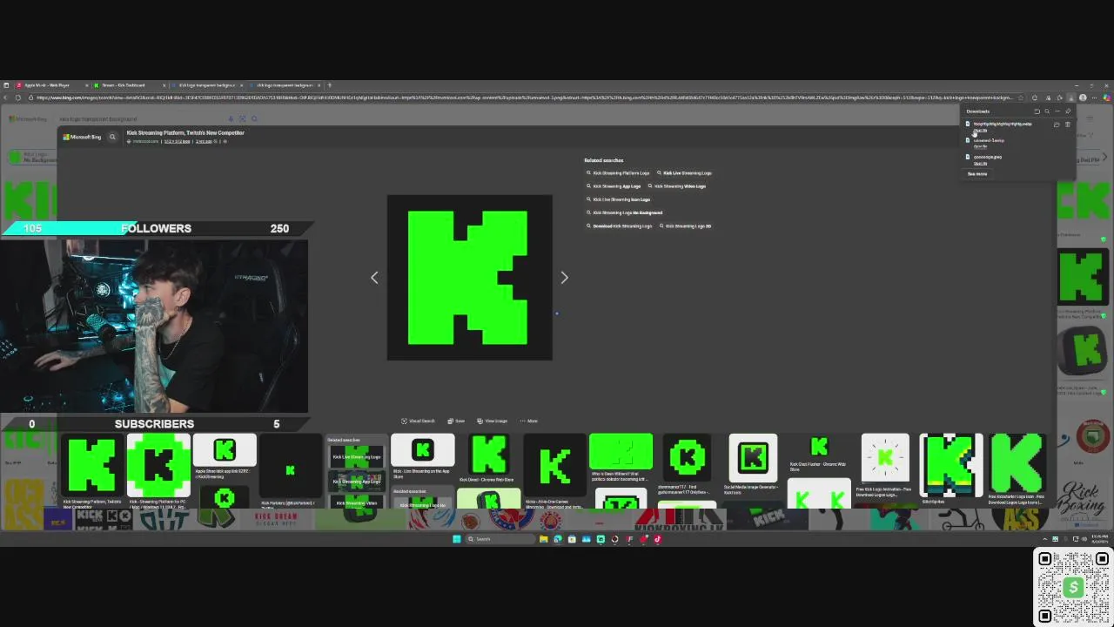Open related search 'Kick Streaming App Logo'
Viewport: 1114px width, 627px height.
[x=614, y=186]
